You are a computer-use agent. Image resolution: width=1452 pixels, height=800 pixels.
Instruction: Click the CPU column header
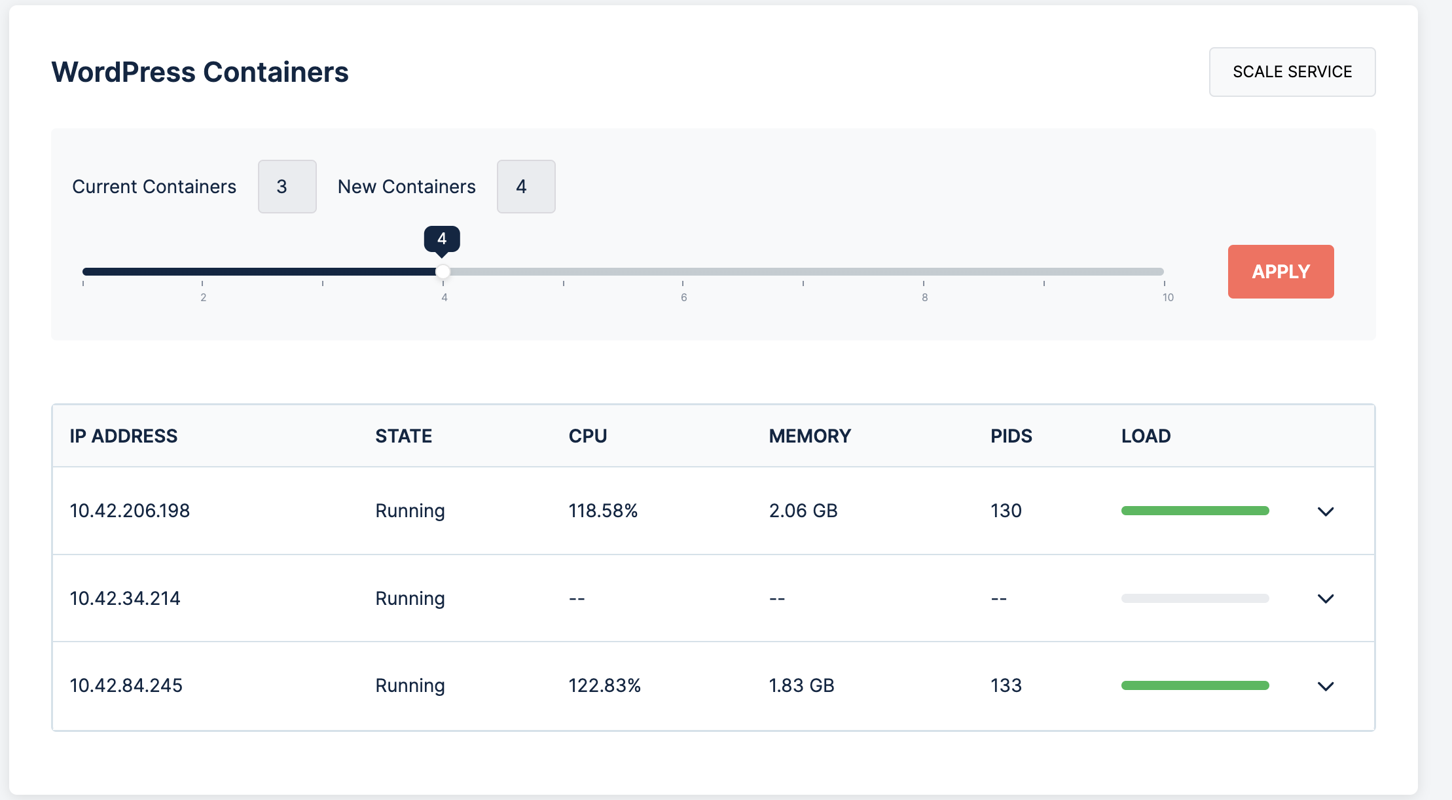587,436
